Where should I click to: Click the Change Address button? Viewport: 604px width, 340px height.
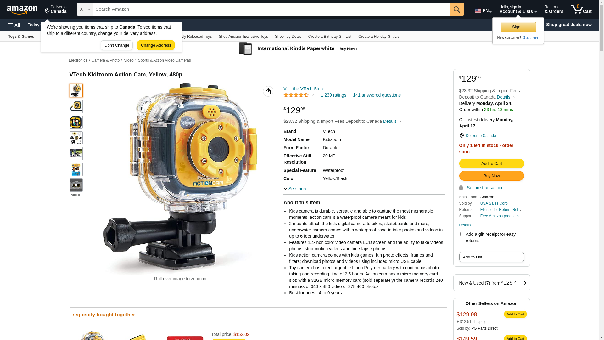(x=156, y=45)
